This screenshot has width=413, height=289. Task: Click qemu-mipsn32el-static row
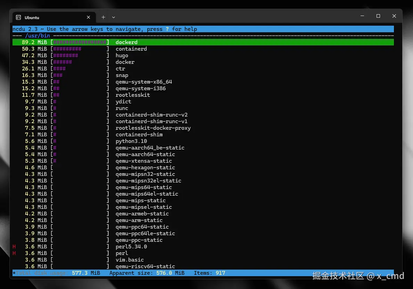tap(203, 181)
